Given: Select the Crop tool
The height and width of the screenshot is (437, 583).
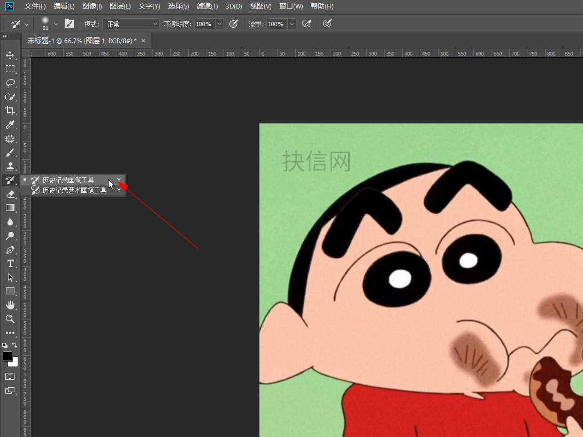Looking at the screenshot, I should (10, 111).
